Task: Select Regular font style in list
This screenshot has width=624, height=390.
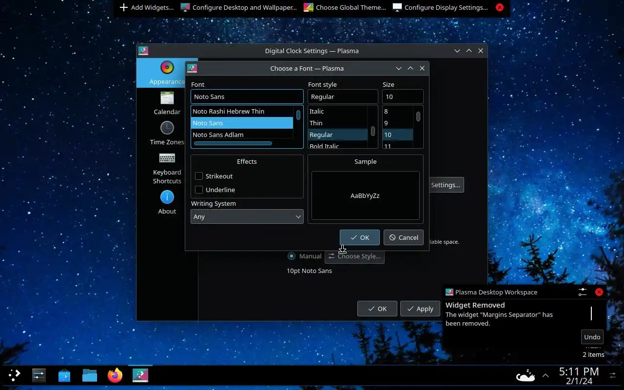Action: (x=338, y=135)
